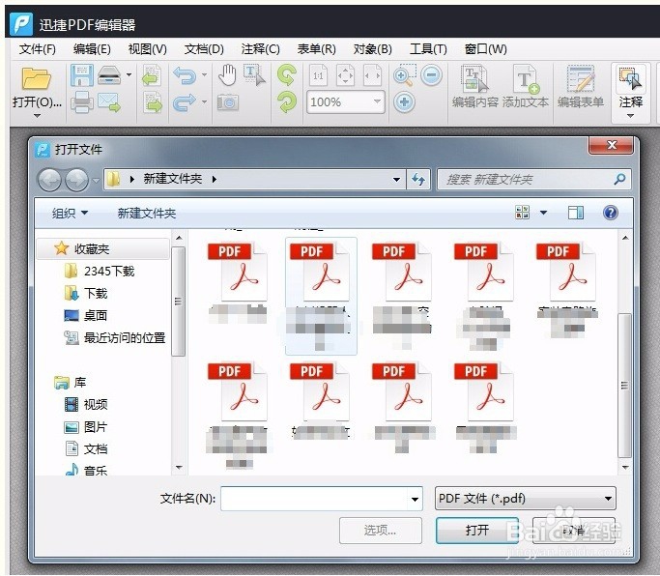Select 最近访问的位置 in the sidebar
660x576 pixels.
pyautogui.click(x=114, y=337)
